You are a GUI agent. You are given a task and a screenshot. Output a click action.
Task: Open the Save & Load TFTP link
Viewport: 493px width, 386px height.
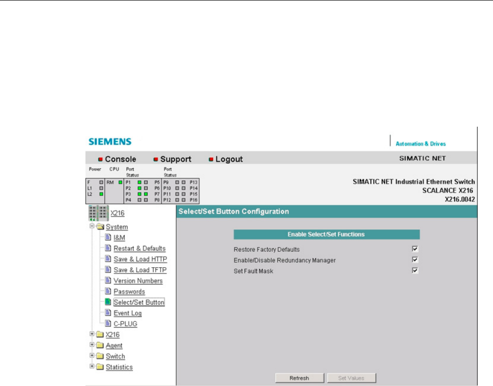140,270
